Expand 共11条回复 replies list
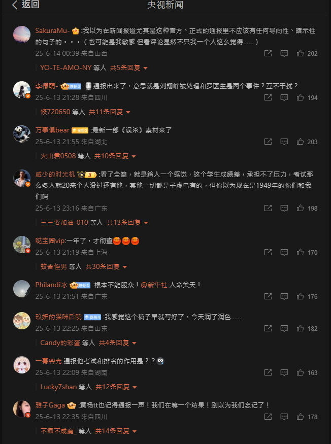 [x=110, y=112]
